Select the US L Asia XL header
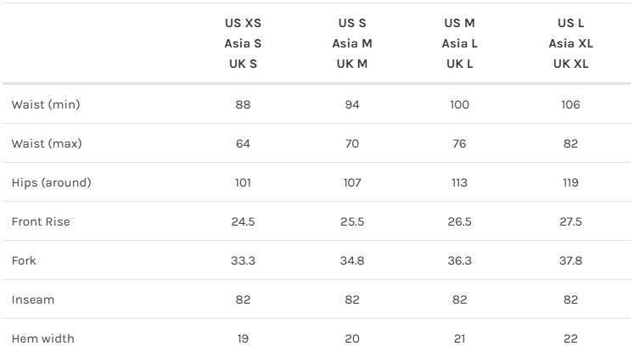The width and height of the screenshot is (639, 357). point(570,43)
